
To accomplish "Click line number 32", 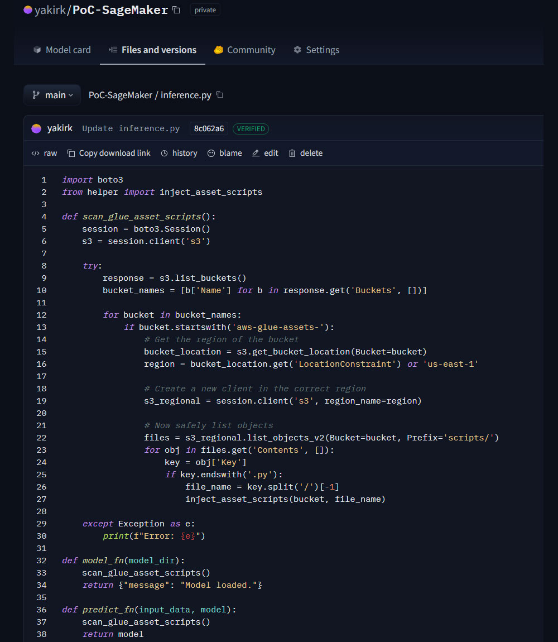I will click(x=41, y=560).
